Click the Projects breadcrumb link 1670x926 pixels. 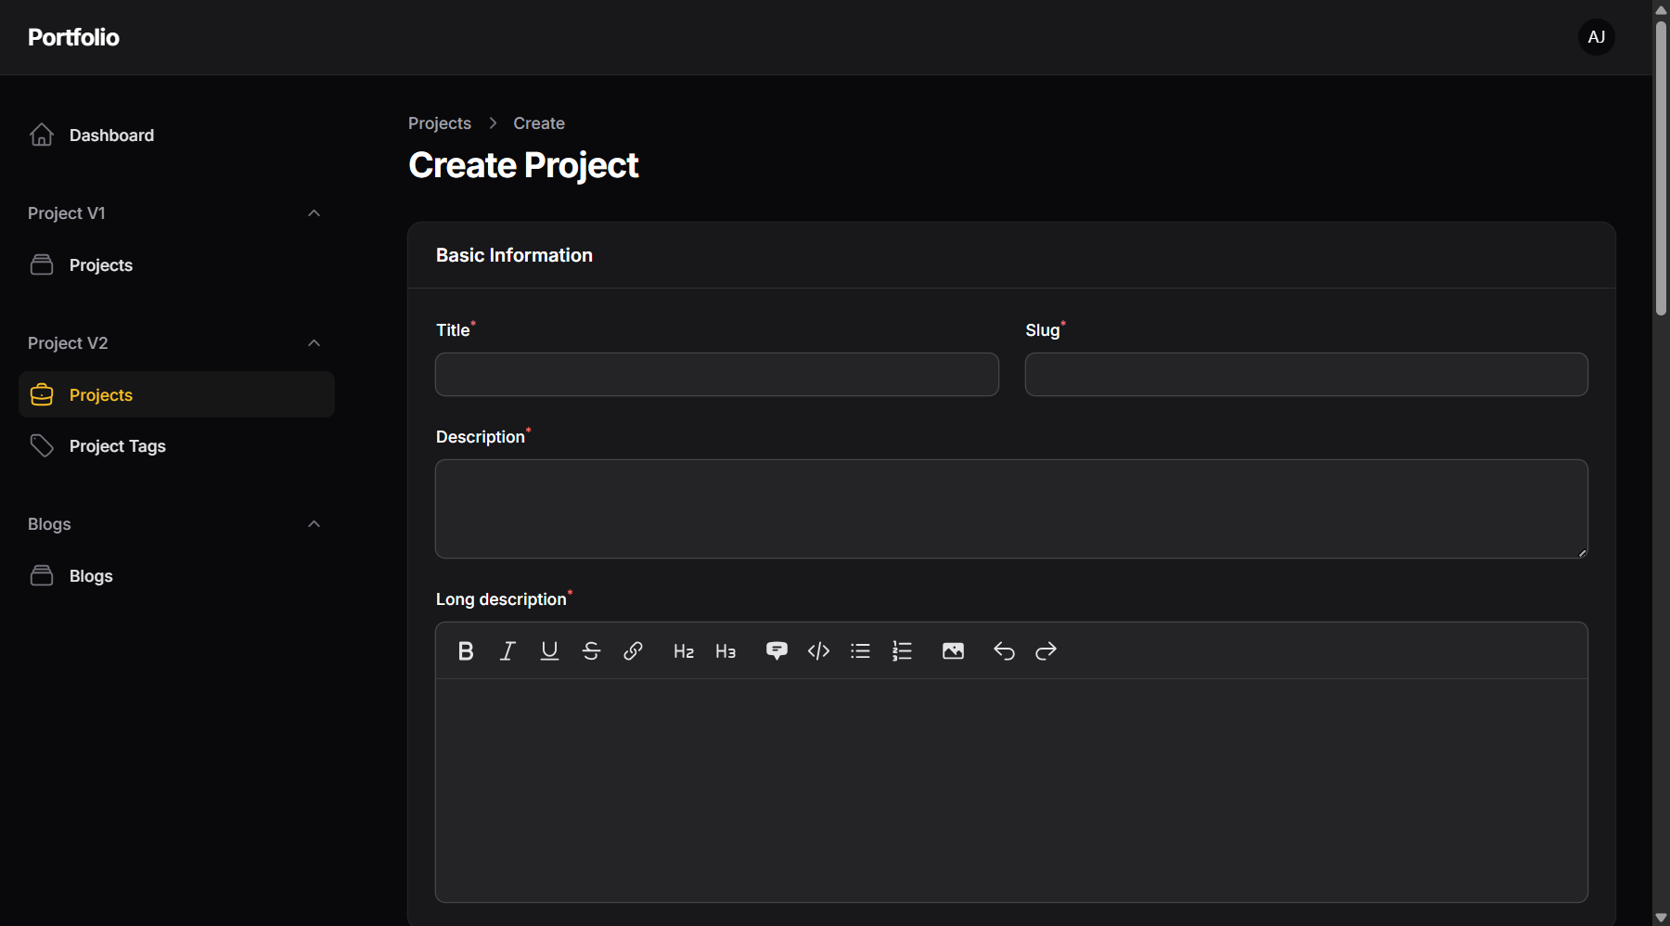coord(440,123)
